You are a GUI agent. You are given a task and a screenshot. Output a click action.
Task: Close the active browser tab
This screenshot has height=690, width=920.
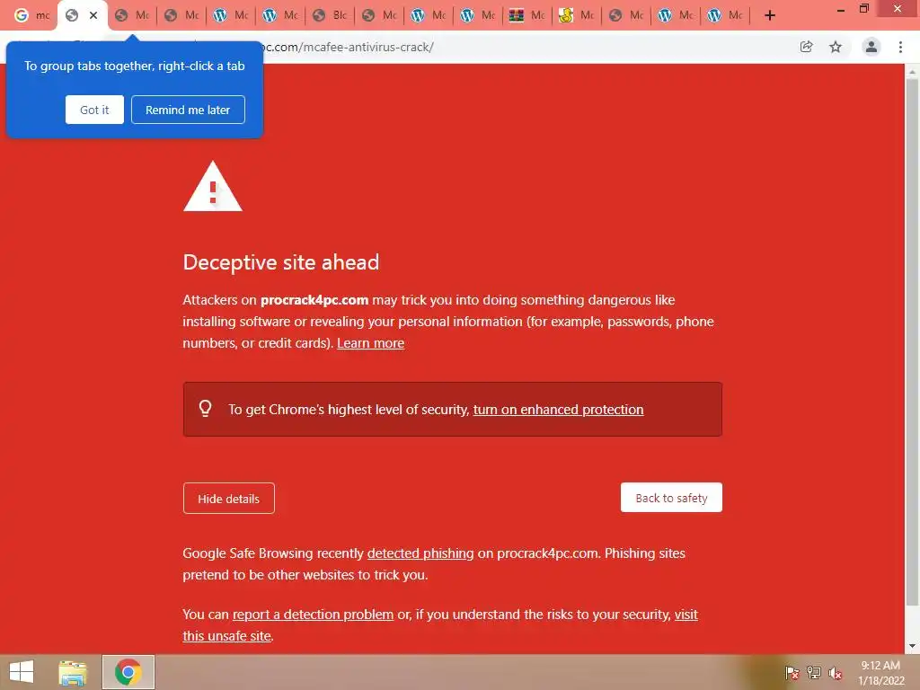click(93, 15)
